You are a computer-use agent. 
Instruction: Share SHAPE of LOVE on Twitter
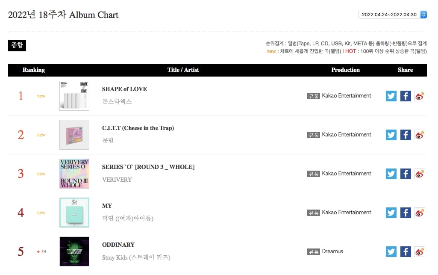(391, 96)
